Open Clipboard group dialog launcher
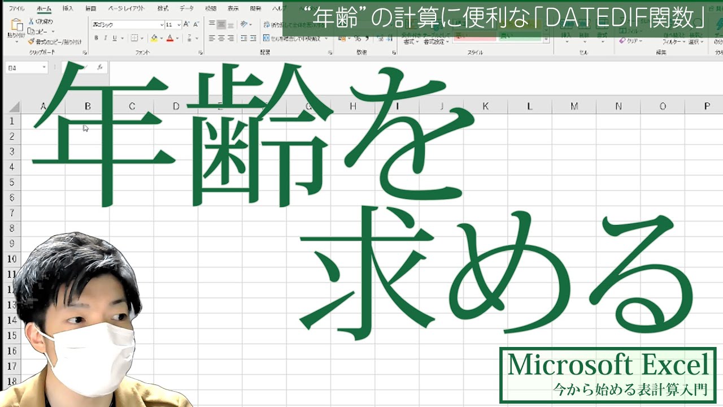Screen dimensions: 723x407 coord(85,52)
